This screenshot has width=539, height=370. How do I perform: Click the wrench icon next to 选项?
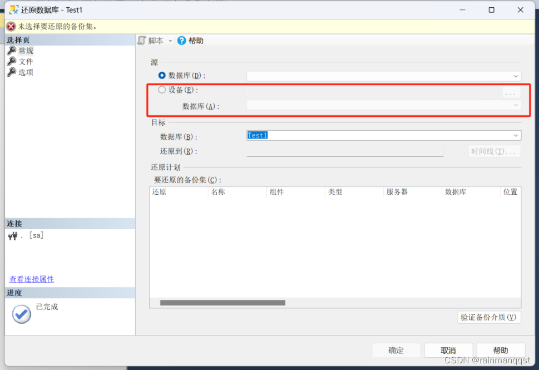click(x=12, y=72)
